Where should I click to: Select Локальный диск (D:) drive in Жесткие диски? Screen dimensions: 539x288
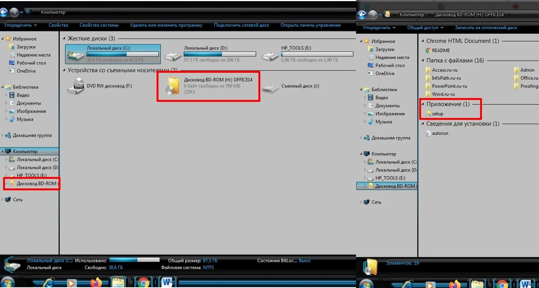pos(210,54)
